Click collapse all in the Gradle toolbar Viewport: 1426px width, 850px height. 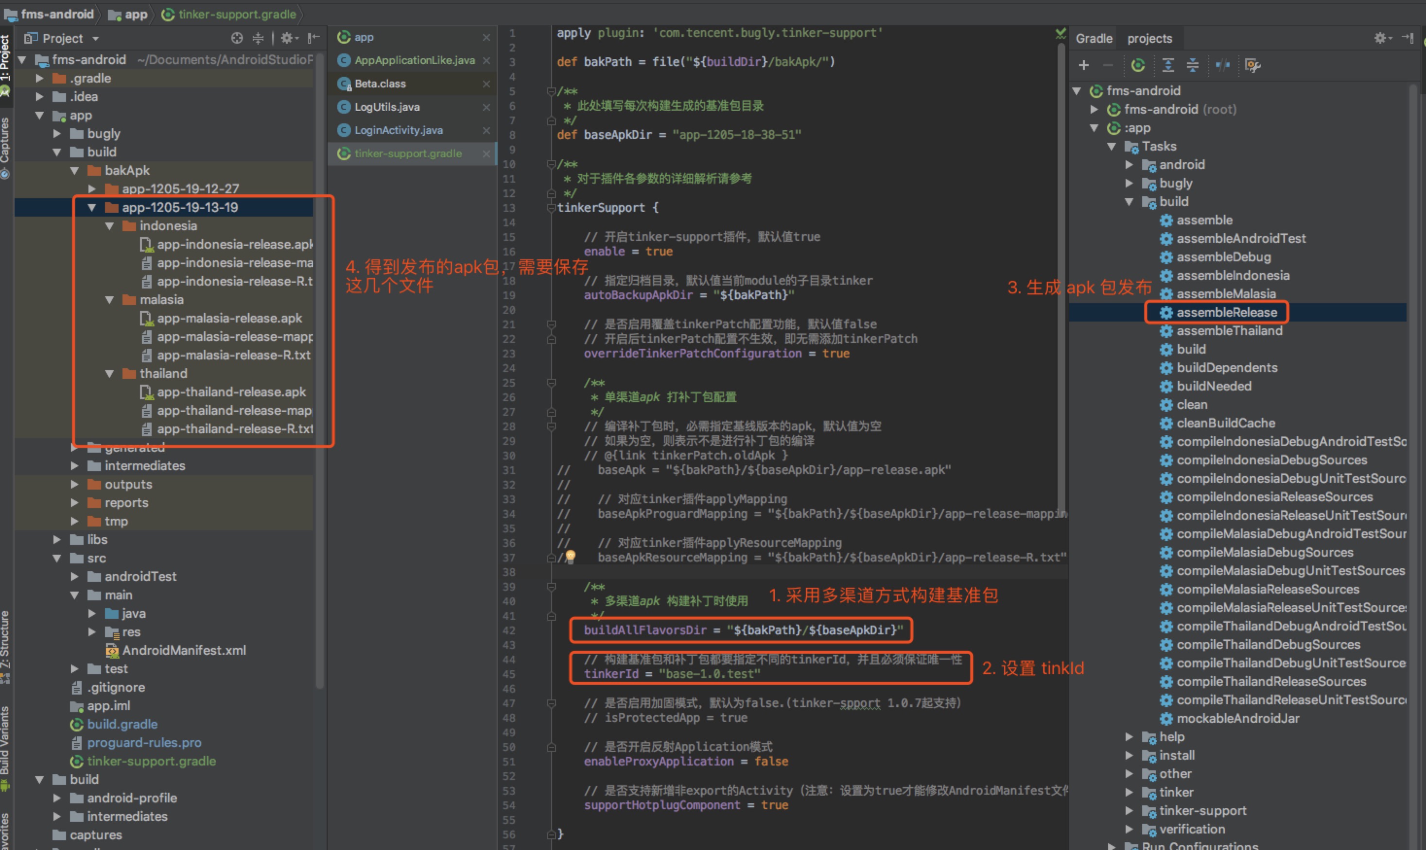[1193, 65]
